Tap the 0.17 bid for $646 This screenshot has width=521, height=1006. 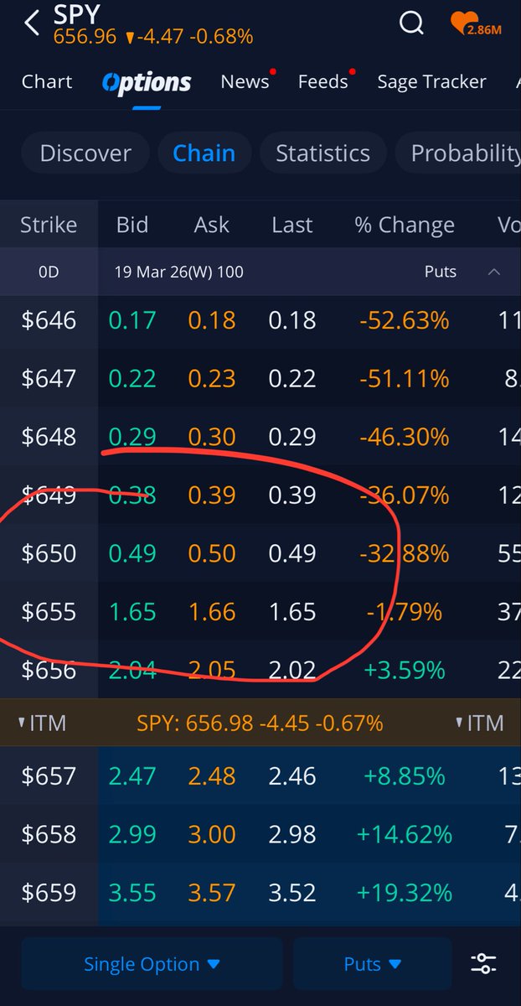pyautogui.click(x=132, y=320)
